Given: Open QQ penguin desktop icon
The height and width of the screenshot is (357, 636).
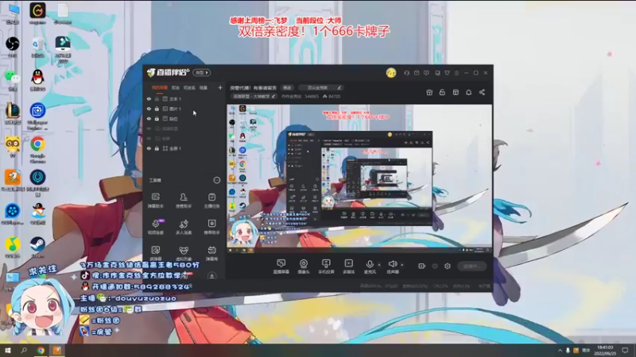Looking at the screenshot, I should tap(37, 80).
